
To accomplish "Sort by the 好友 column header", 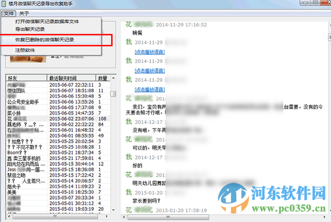I will (x=26, y=78).
